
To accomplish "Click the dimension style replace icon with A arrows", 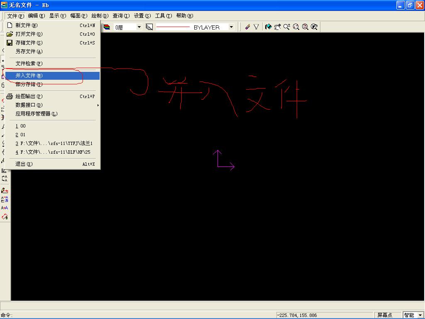I will tap(5, 199).
